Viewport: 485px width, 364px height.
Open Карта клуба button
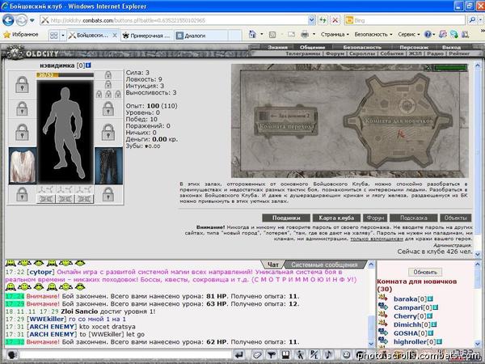click(x=336, y=218)
